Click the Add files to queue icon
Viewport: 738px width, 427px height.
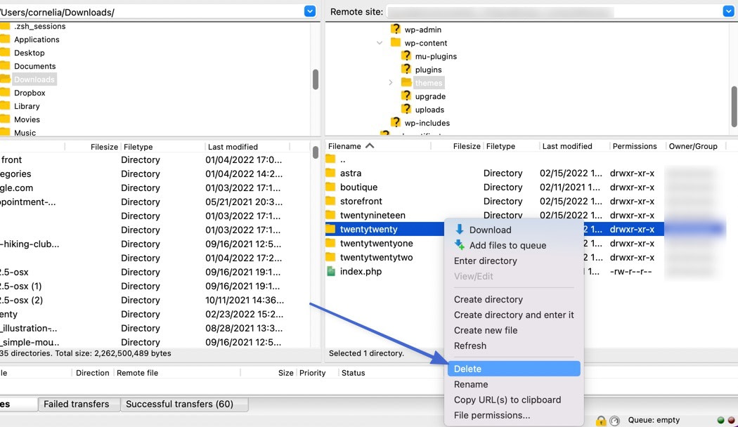tap(460, 245)
